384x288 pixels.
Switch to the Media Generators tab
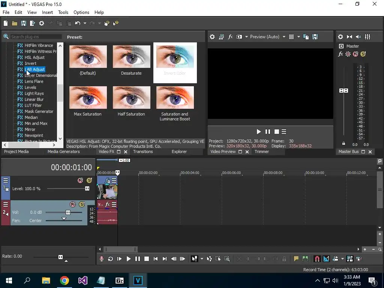(64, 151)
